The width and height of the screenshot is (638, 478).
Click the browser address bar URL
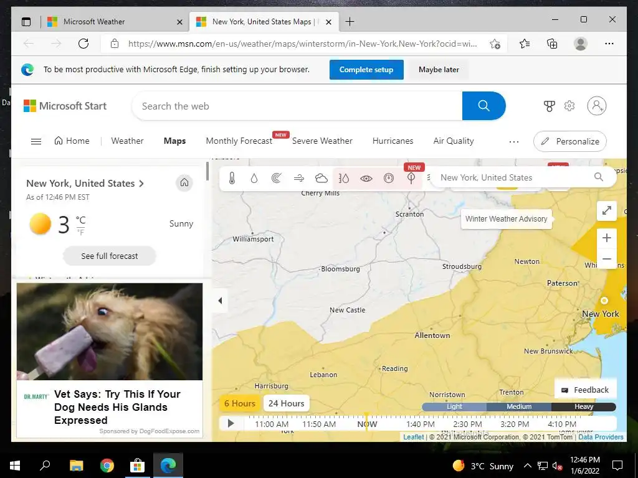[302, 44]
